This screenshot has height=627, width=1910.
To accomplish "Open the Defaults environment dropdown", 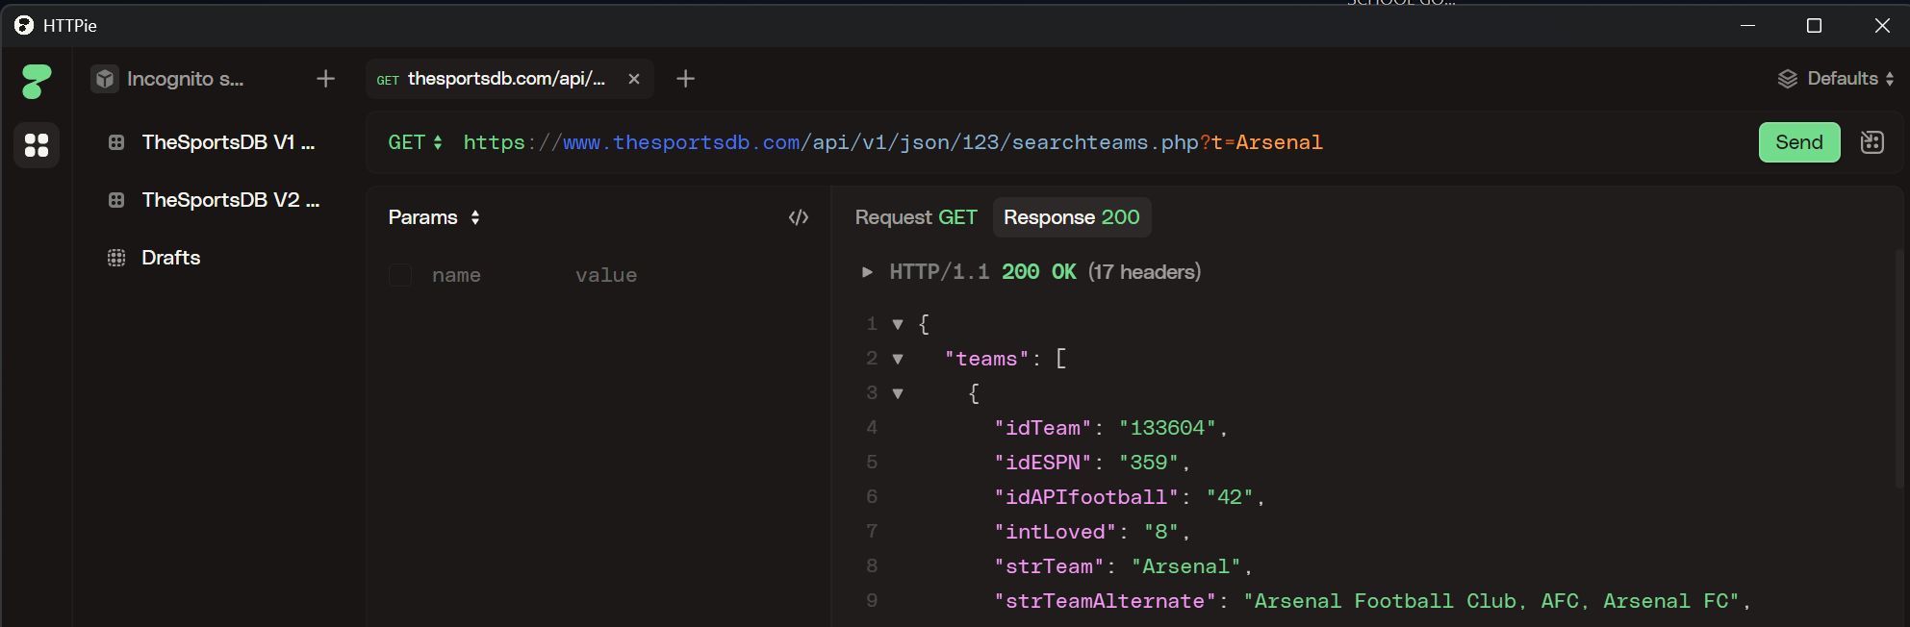I will click(x=1836, y=79).
